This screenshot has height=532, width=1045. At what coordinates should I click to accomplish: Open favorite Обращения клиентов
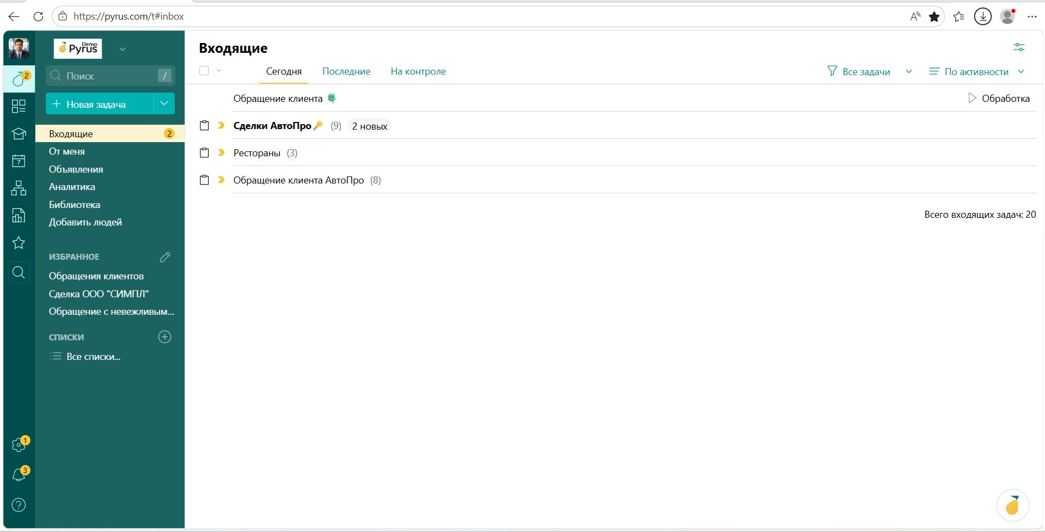96,276
